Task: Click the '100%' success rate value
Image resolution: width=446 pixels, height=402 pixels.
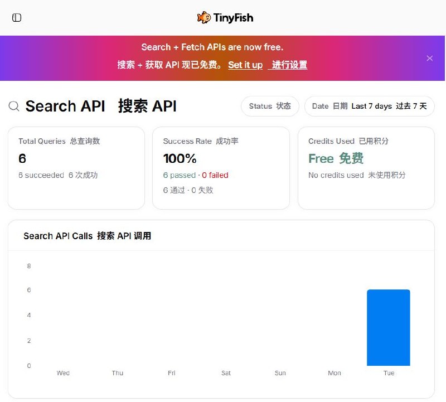Action: 180,158
